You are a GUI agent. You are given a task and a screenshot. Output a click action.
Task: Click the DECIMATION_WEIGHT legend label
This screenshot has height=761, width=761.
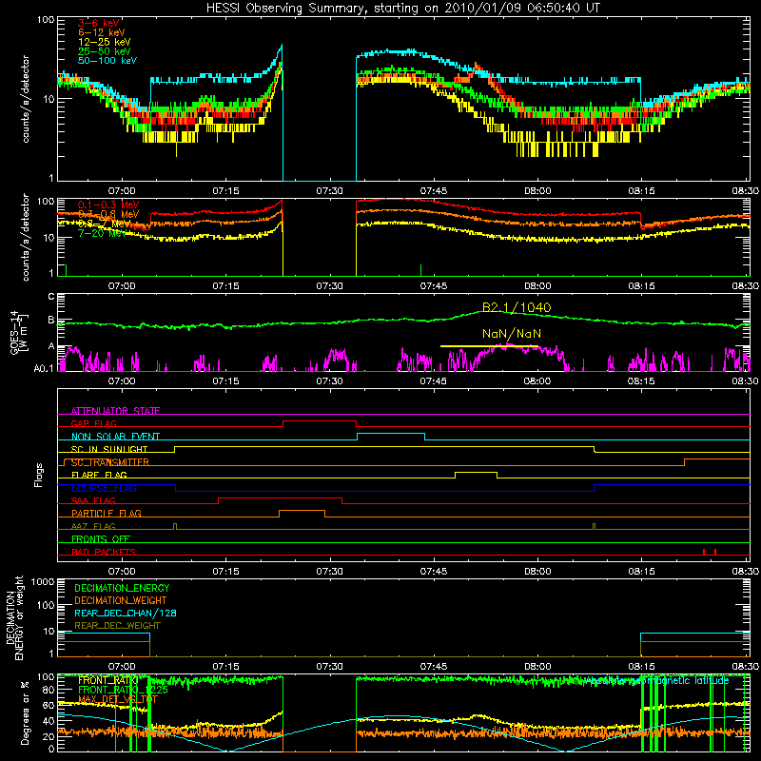[x=121, y=600]
